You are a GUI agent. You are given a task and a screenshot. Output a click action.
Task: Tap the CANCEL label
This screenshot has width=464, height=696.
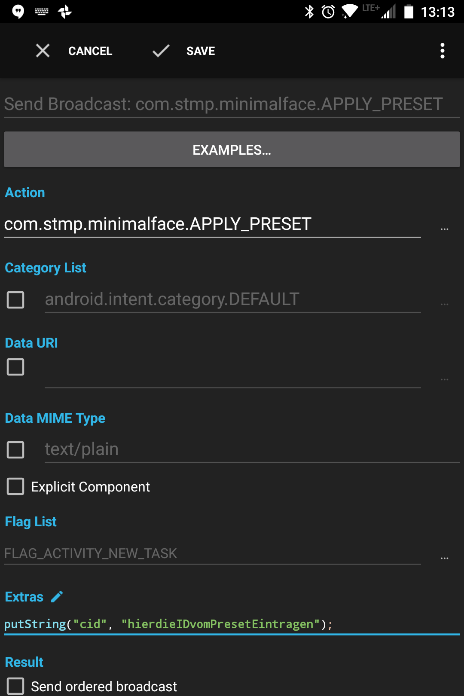click(x=90, y=51)
